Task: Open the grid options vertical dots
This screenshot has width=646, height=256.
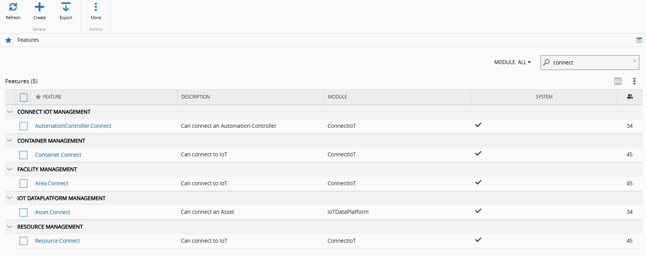Action: click(634, 81)
